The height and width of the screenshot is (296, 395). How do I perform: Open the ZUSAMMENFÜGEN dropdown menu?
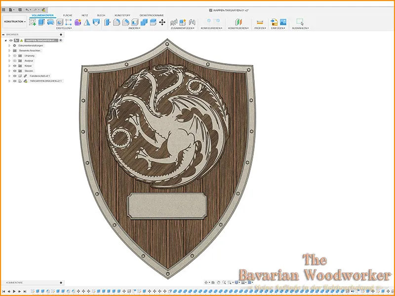(183, 28)
